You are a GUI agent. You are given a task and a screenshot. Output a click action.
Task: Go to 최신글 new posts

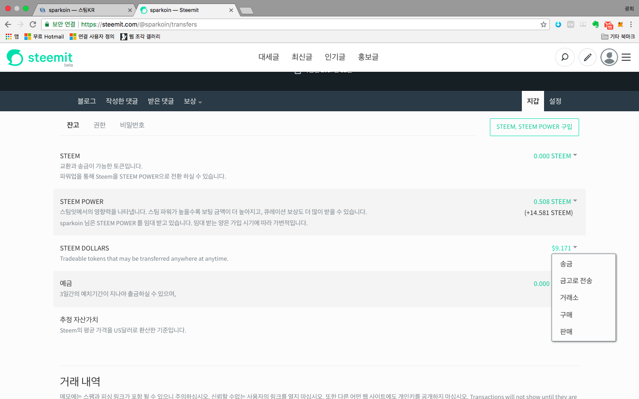302,57
